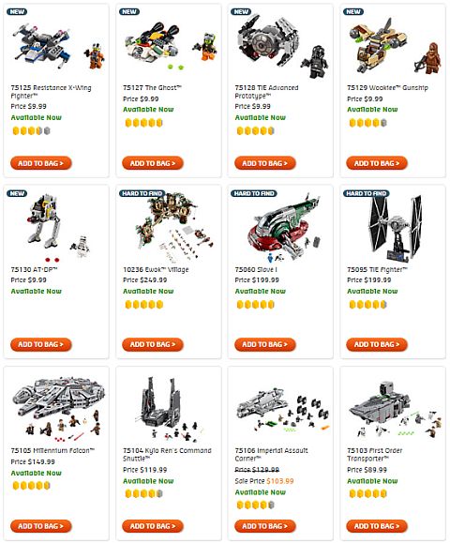
Task: Add 75127 The Ghost to bag
Action: 153,163
